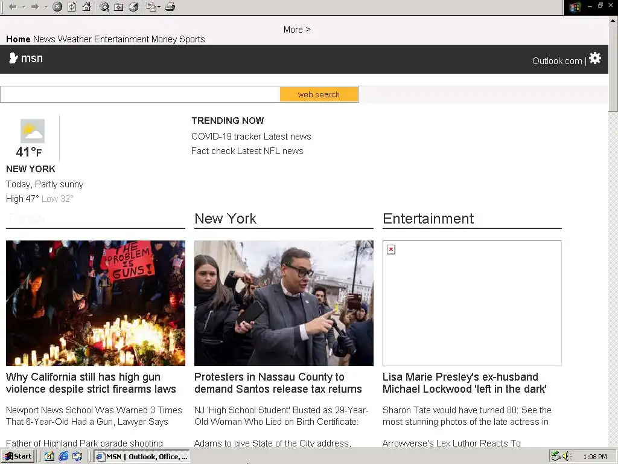Open Latest news trending link

tap(287, 137)
